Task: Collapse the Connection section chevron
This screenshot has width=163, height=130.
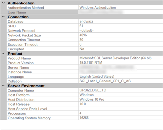Action: pos(4,17)
